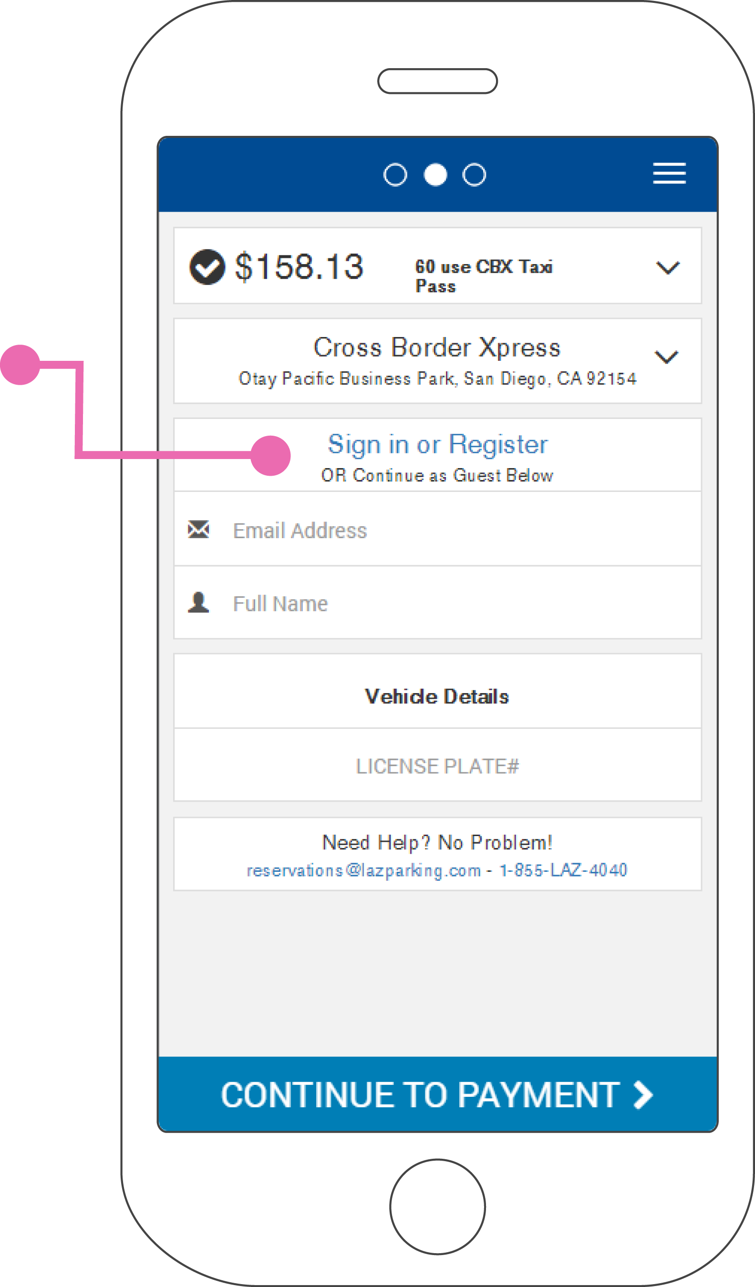Open the hamburger menu
The image size is (755, 1287).
(x=669, y=173)
